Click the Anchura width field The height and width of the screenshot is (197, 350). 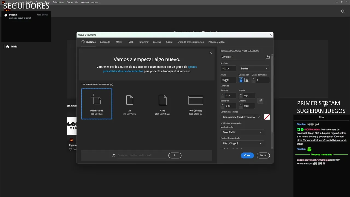coord(229,68)
